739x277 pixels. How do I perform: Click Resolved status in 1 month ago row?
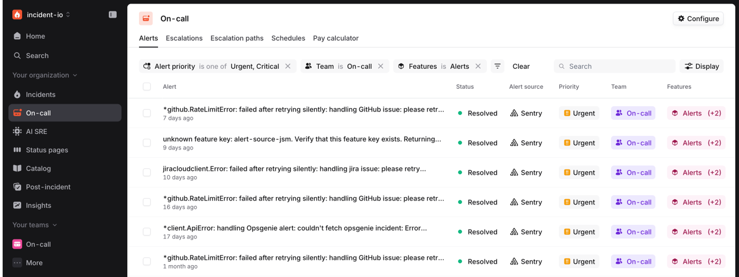[x=477, y=262]
